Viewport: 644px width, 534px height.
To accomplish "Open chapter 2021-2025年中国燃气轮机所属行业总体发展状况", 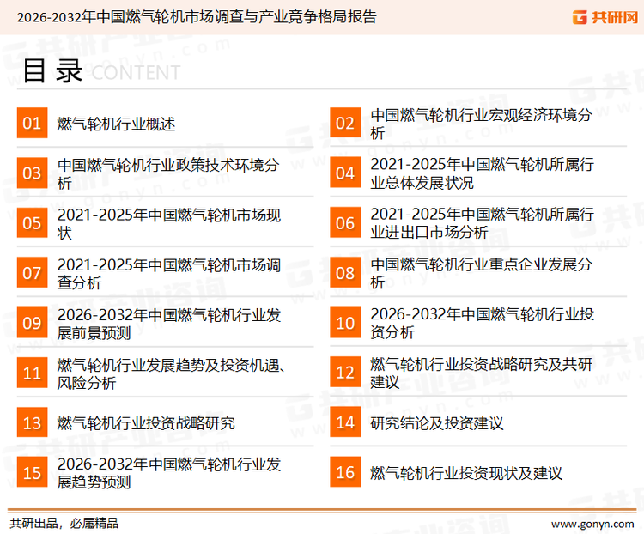I will pos(483,173).
